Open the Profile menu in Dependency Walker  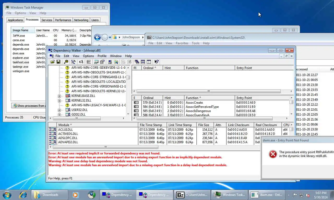[102, 56]
